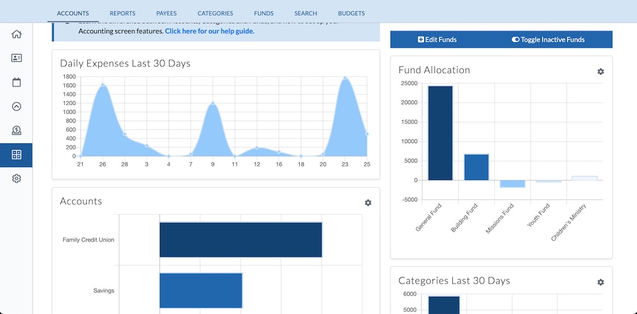Open the 'Click here for our help guide' link
The height and width of the screenshot is (314, 637).
coord(210,31)
